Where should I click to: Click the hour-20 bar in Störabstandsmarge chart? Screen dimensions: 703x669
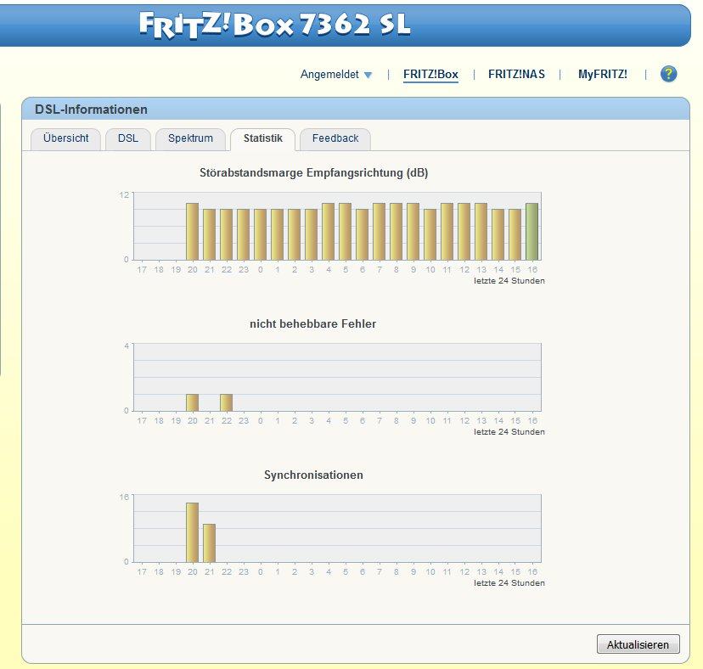193,232
